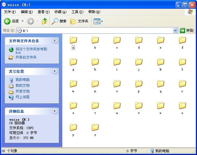Collapse the 详细信息 panel
This screenshot has height=155, width=197.
(x=54, y=111)
